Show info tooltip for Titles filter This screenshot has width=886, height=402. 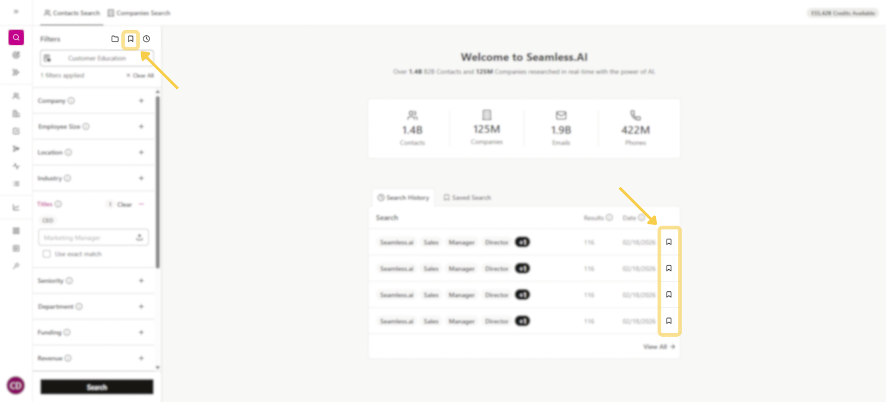58,204
